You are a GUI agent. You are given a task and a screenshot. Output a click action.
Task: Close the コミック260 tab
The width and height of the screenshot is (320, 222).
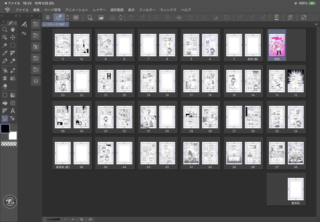pyautogui.click(x=44, y=25)
